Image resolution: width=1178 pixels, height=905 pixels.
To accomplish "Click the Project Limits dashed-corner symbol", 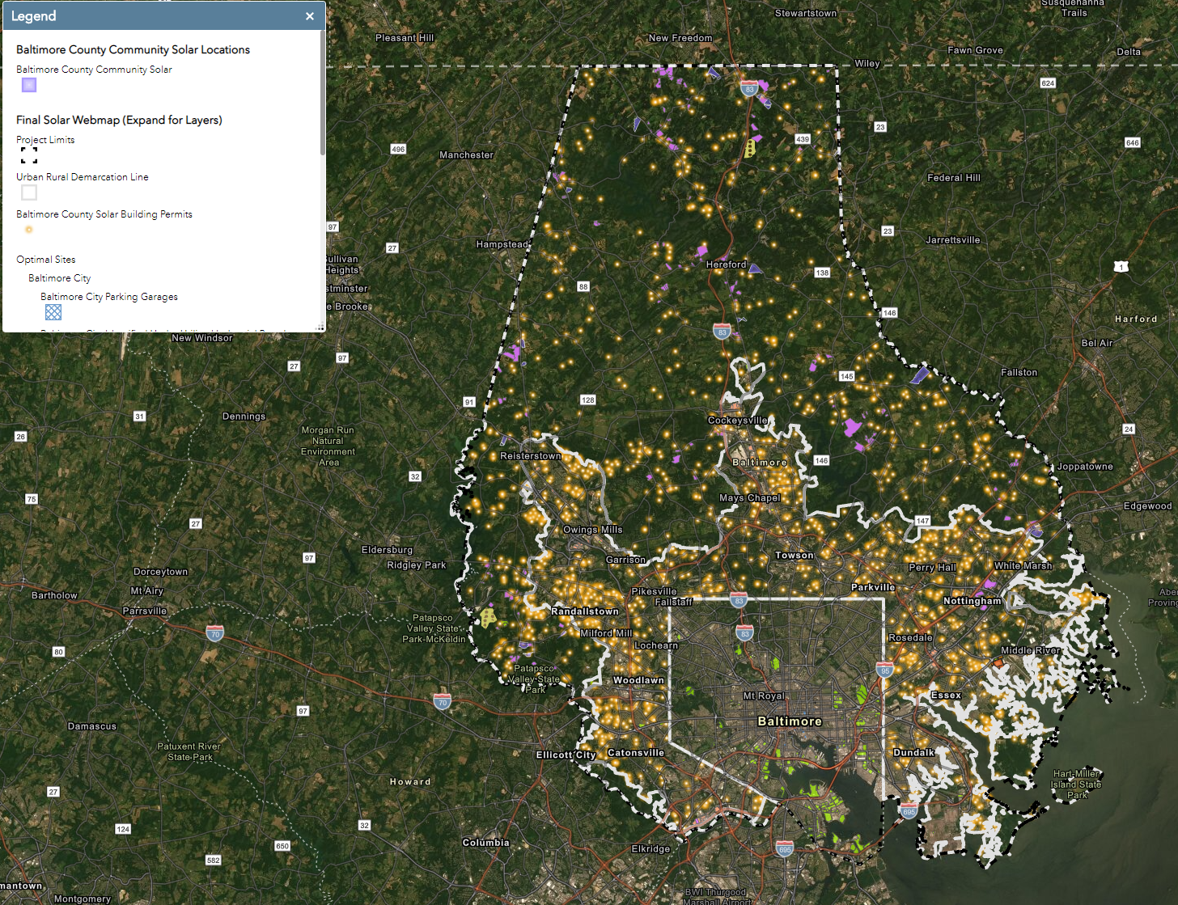I will pos(29,155).
